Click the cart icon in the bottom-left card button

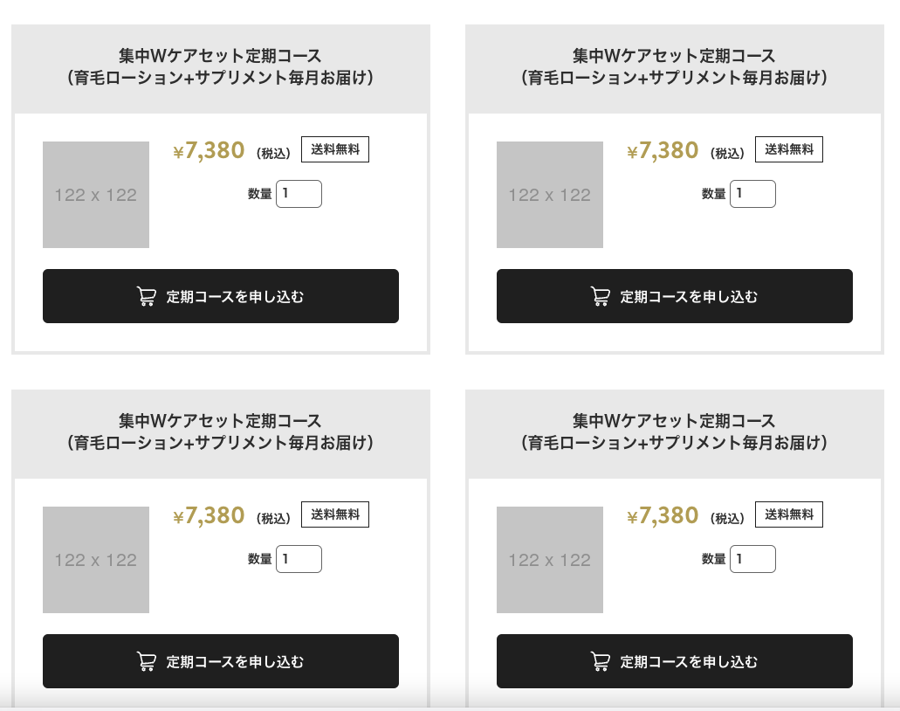pos(147,661)
